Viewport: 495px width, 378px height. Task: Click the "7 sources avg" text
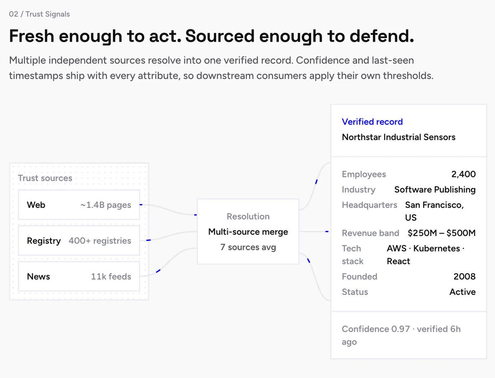point(248,247)
